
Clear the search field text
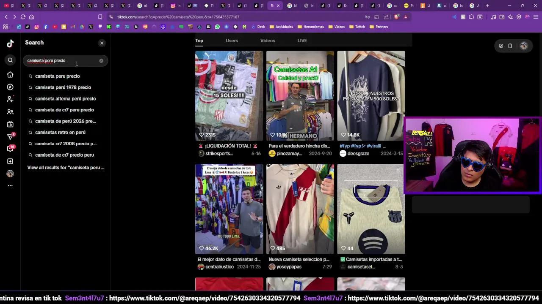tap(101, 61)
